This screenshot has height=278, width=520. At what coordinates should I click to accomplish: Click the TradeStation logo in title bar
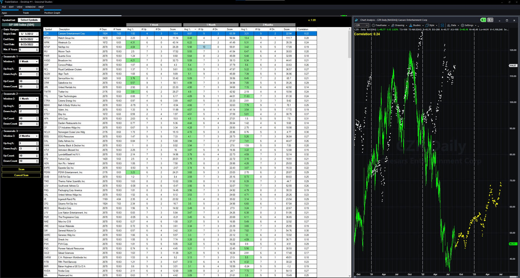click(x=2, y=2)
